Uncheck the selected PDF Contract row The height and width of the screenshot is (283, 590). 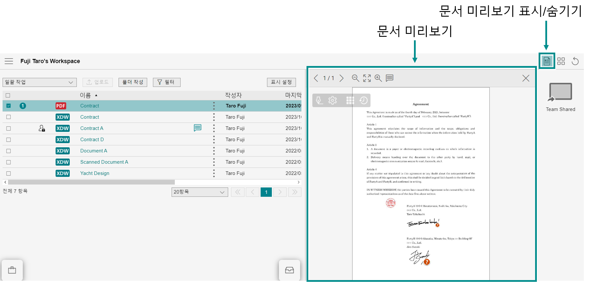coord(8,106)
